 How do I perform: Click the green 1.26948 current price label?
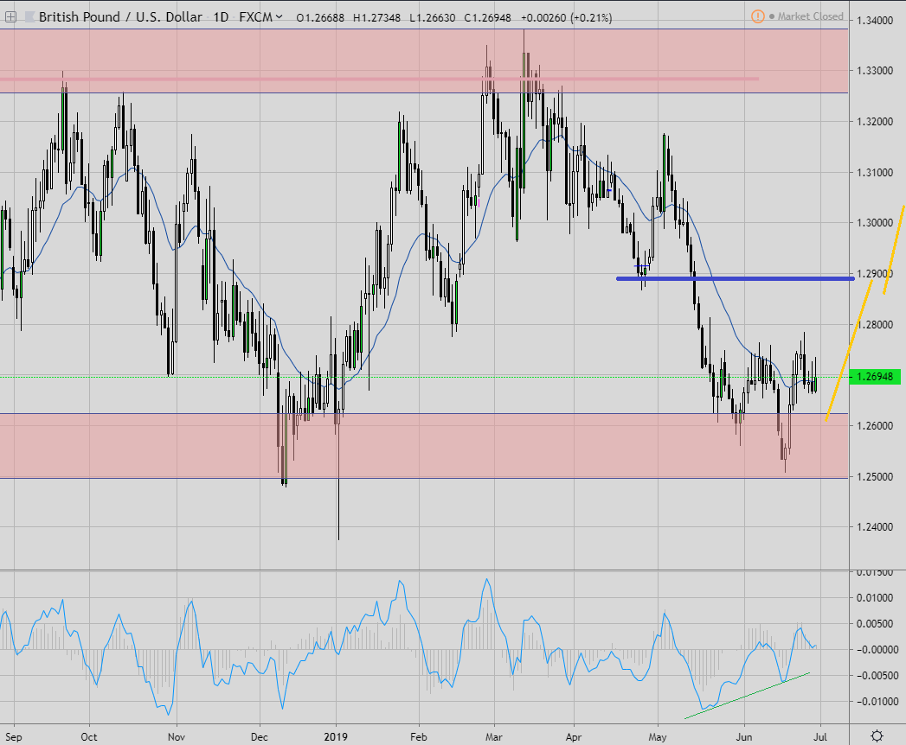click(876, 377)
